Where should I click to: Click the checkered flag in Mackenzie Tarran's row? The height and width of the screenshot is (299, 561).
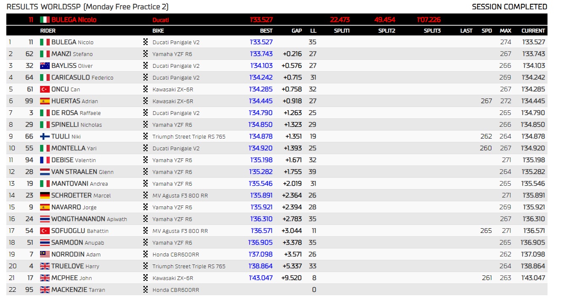pyautogui.click(x=146, y=290)
